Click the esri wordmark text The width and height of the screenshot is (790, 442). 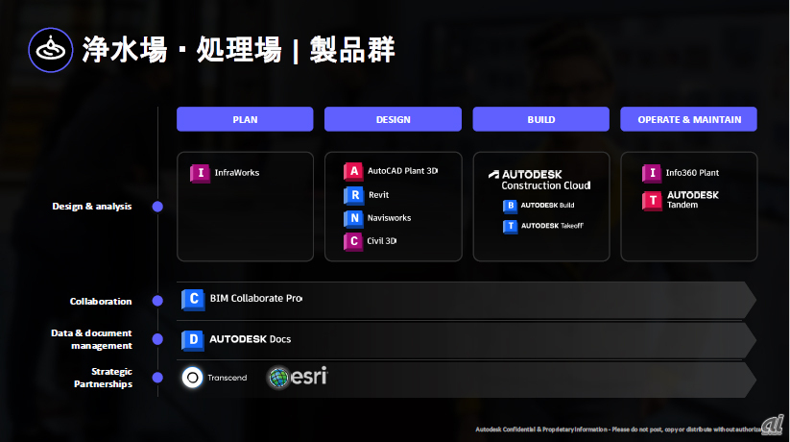pos(309,377)
